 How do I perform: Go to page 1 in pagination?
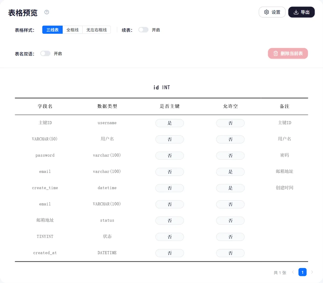303,272
